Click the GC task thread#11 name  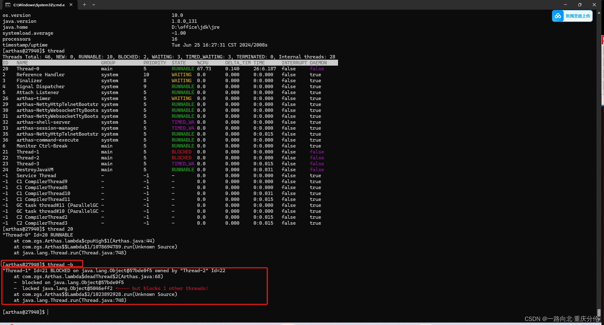click(x=57, y=205)
